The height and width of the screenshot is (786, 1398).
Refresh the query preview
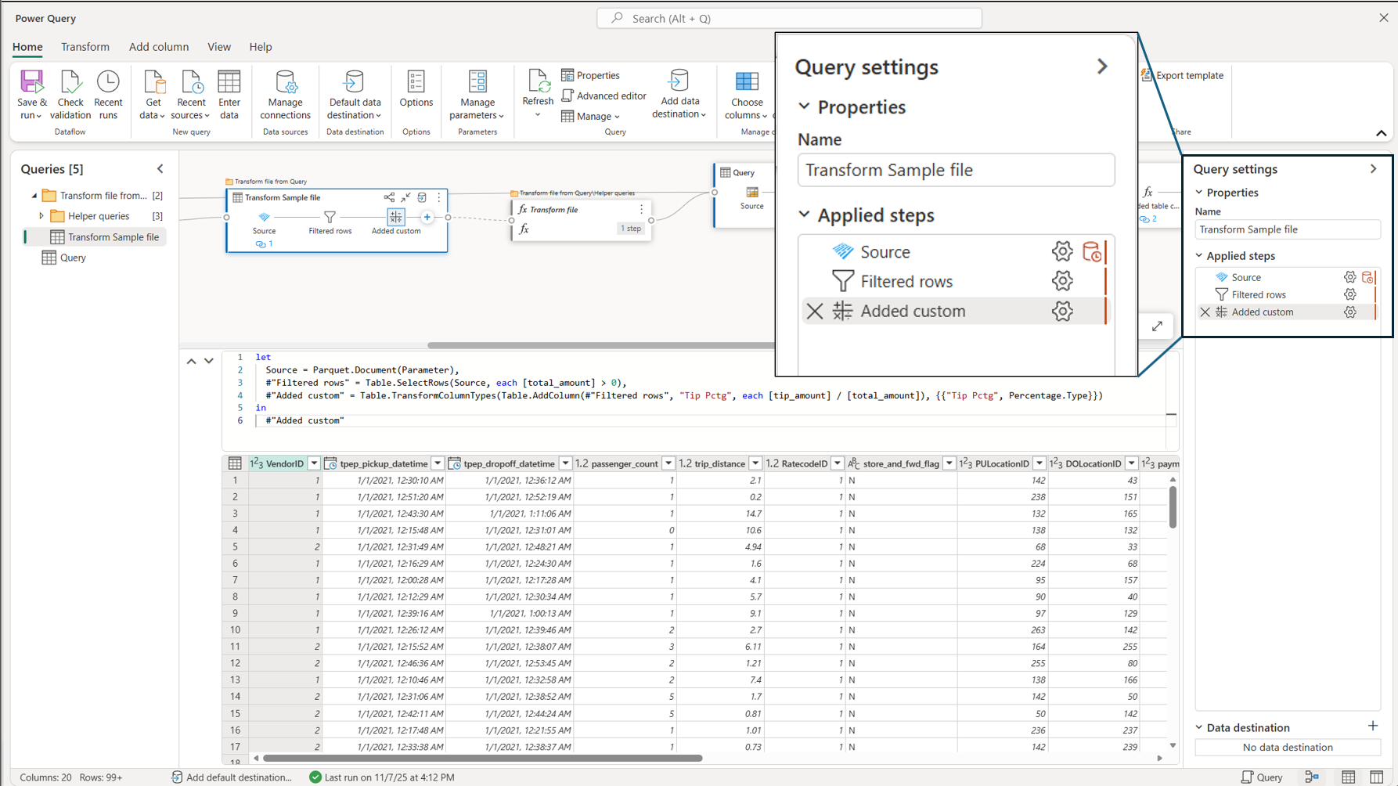(538, 93)
